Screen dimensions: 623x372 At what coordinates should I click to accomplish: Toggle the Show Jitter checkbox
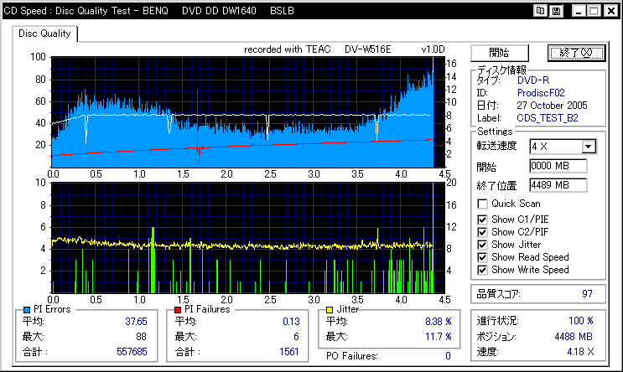pyautogui.click(x=482, y=245)
